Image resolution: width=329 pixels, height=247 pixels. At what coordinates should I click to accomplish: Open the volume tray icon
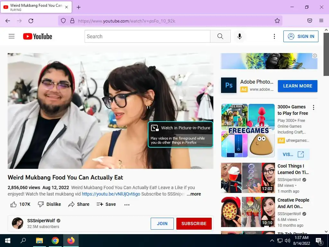(288, 241)
